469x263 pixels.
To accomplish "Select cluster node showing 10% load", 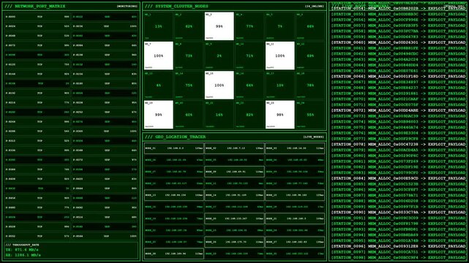I will coord(280,85).
